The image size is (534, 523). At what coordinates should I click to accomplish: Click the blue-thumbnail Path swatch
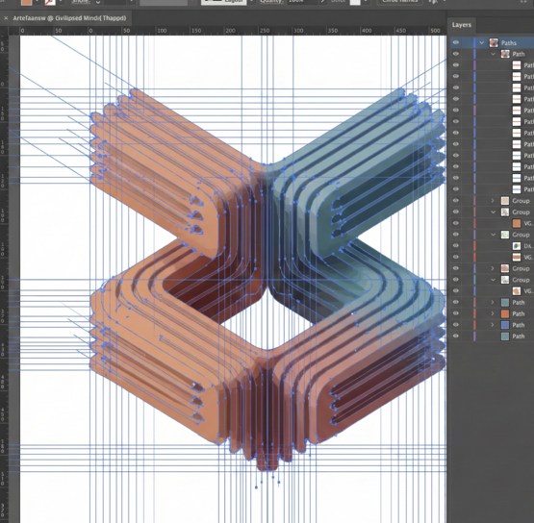click(505, 325)
